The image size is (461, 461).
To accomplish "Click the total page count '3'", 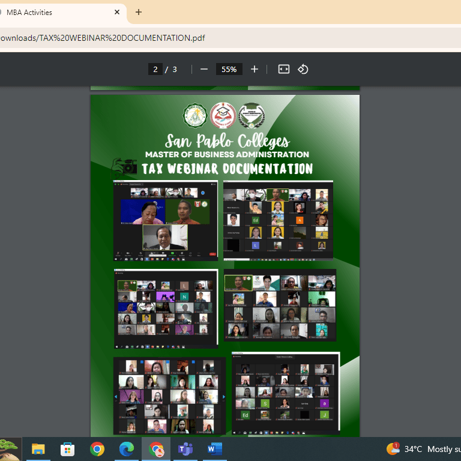I will click(175, 70).
